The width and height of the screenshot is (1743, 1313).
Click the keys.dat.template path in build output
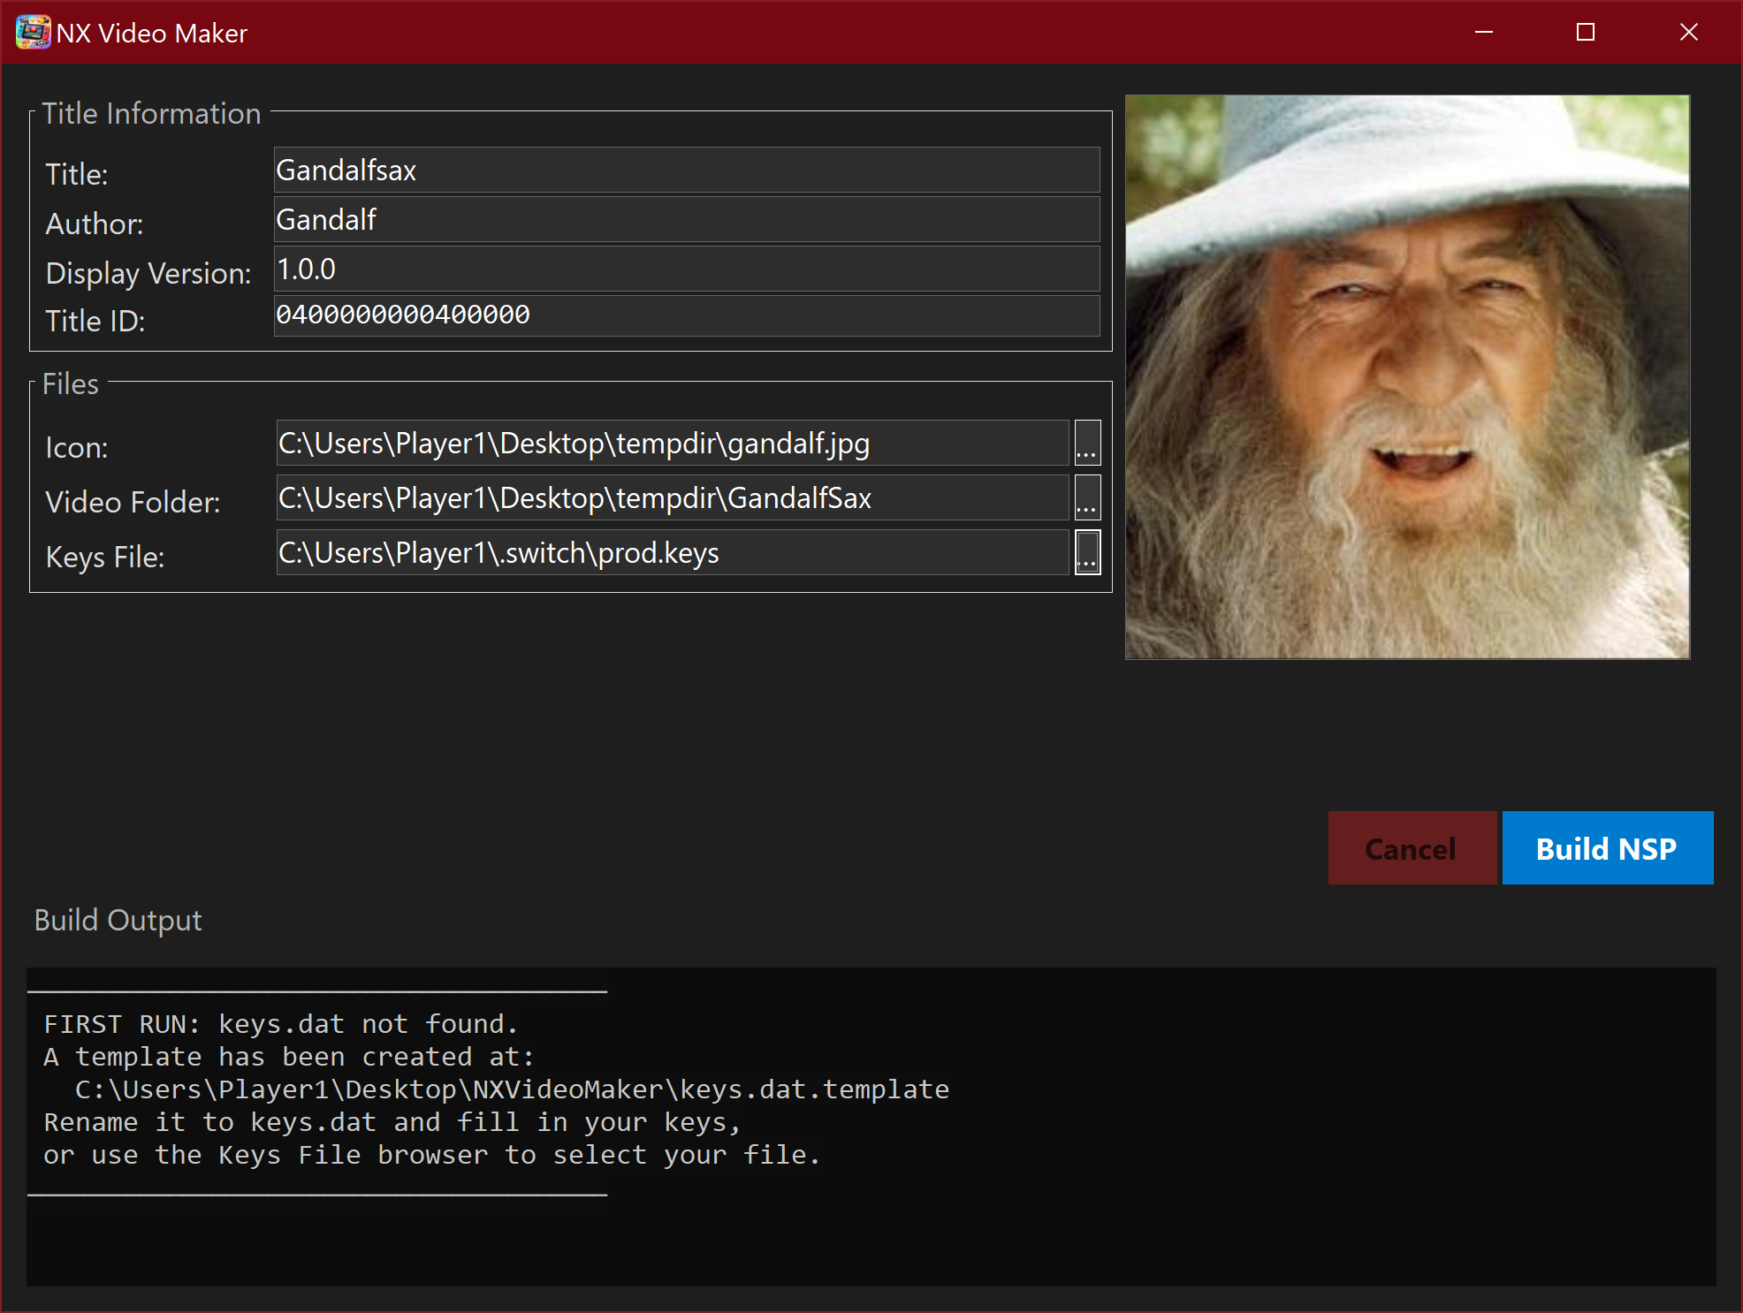point(512,1089)
